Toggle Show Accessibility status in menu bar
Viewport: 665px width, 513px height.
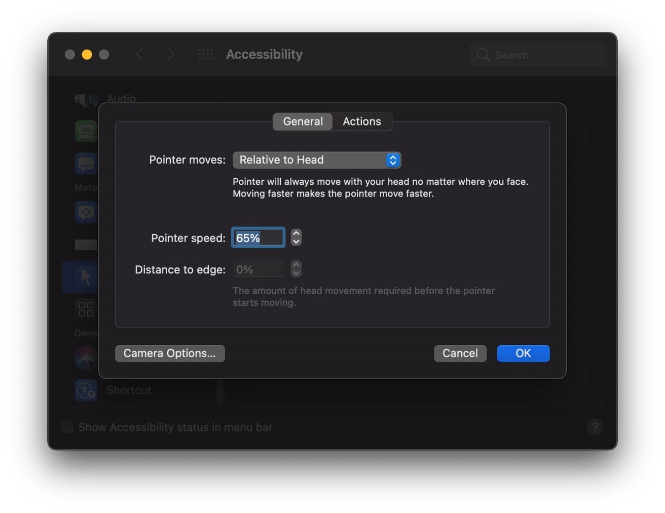pyautogui.click(x=67, y=427)
